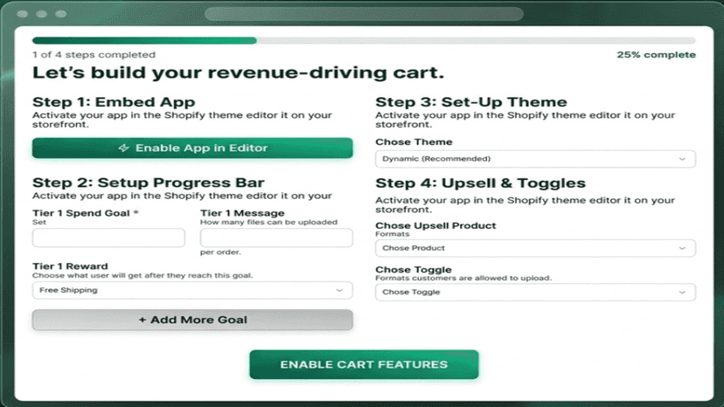The image size is (724, 407).
Task: Click the chevron on Chose Product dropdown
Action: [x=682, y=248]
